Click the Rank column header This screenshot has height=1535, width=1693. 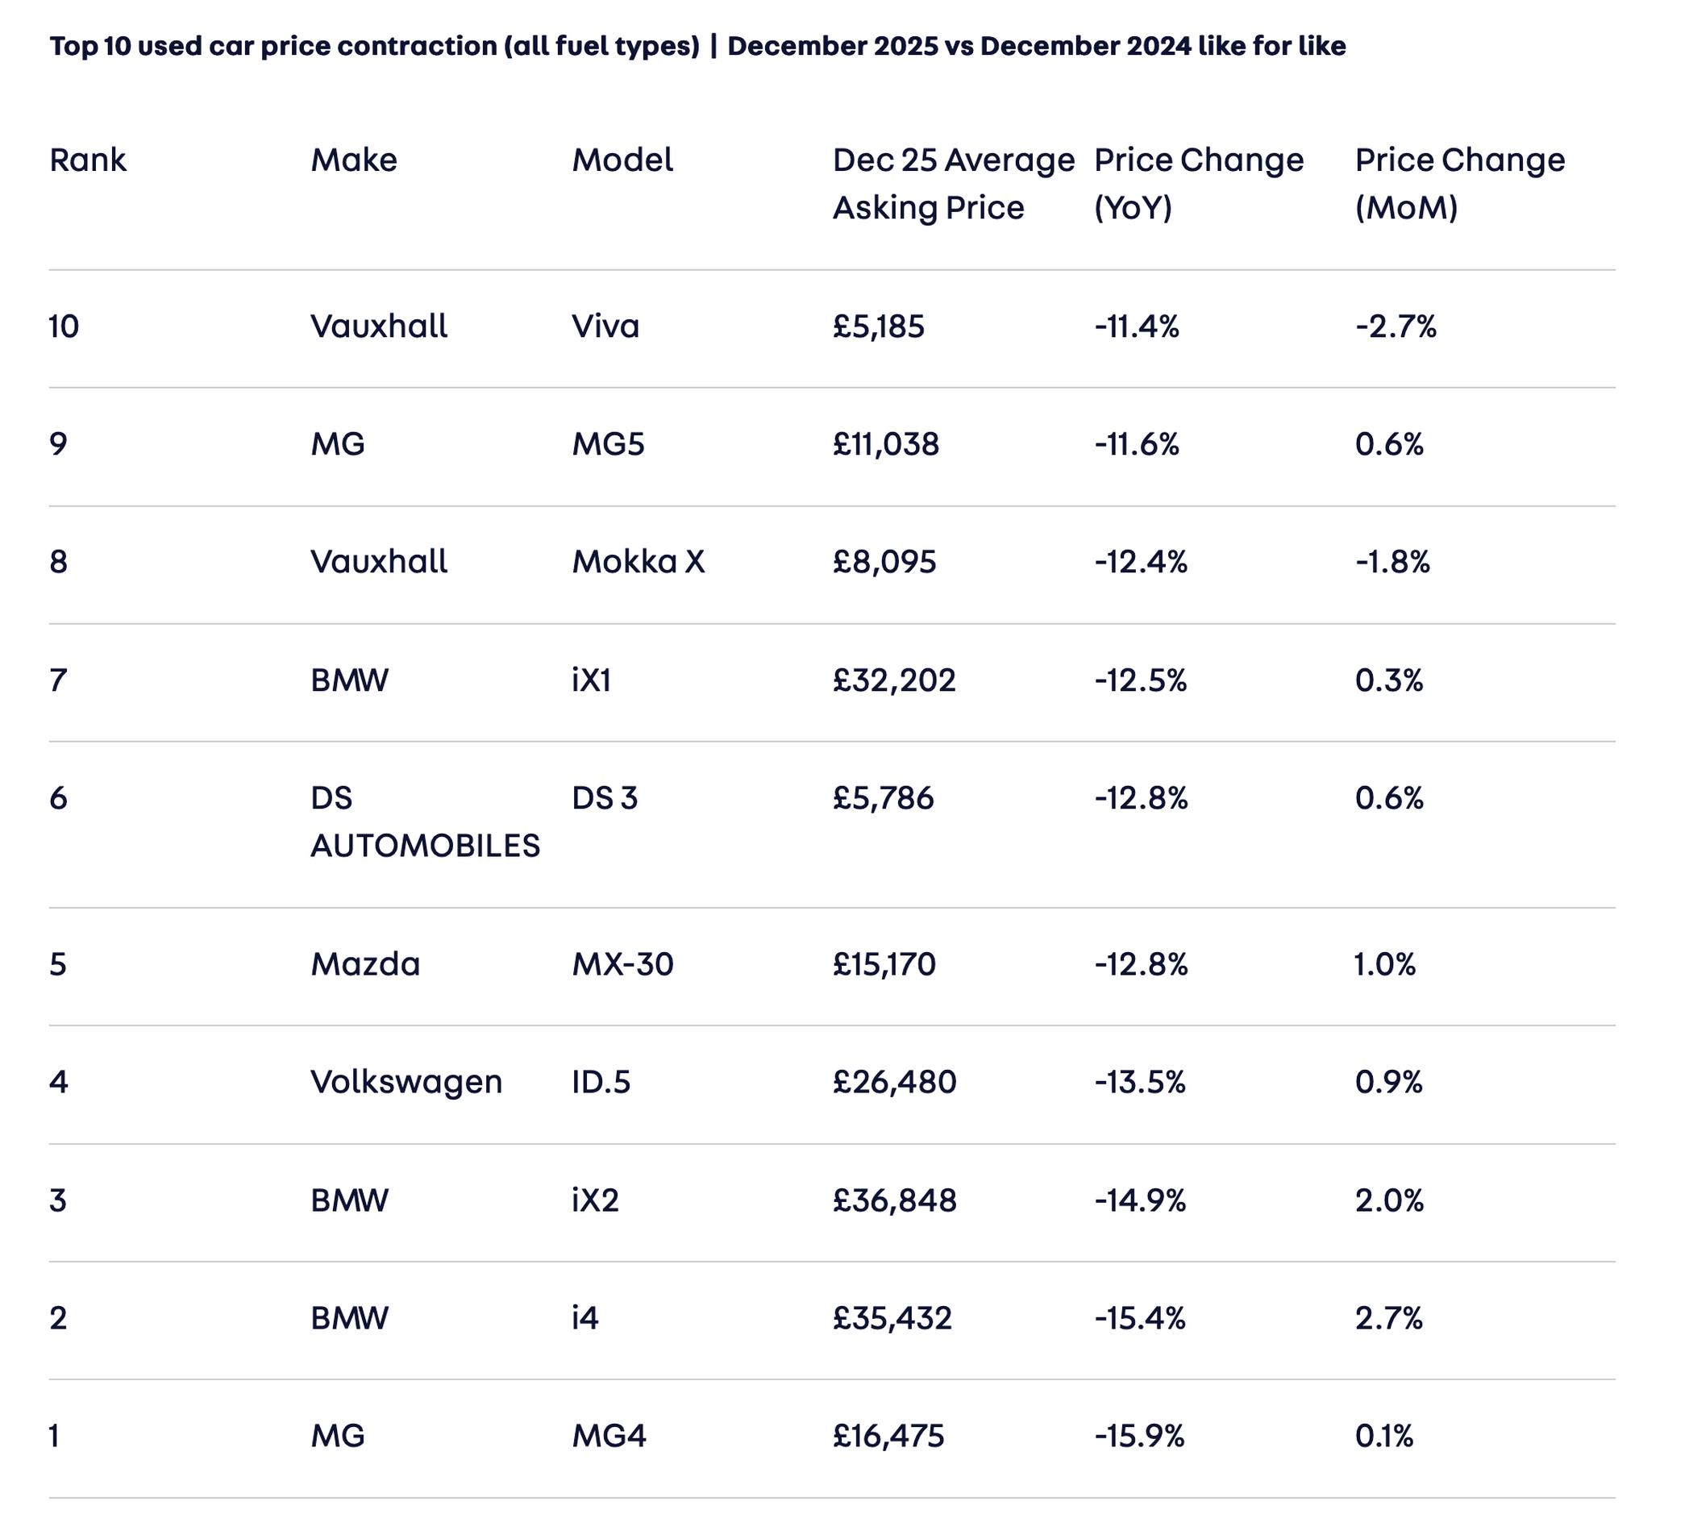tap(87, 160)
